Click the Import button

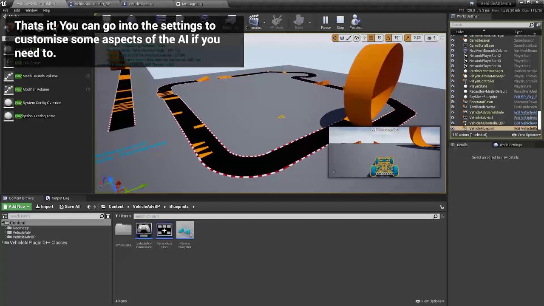(x=44, y=207)
